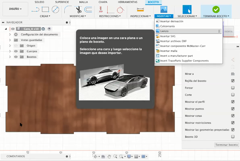Click the Terminar boceto button in palette

point(226,145)
